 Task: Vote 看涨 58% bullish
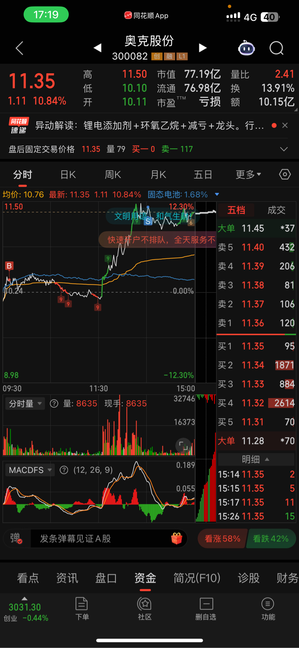[x=222, y=539]
